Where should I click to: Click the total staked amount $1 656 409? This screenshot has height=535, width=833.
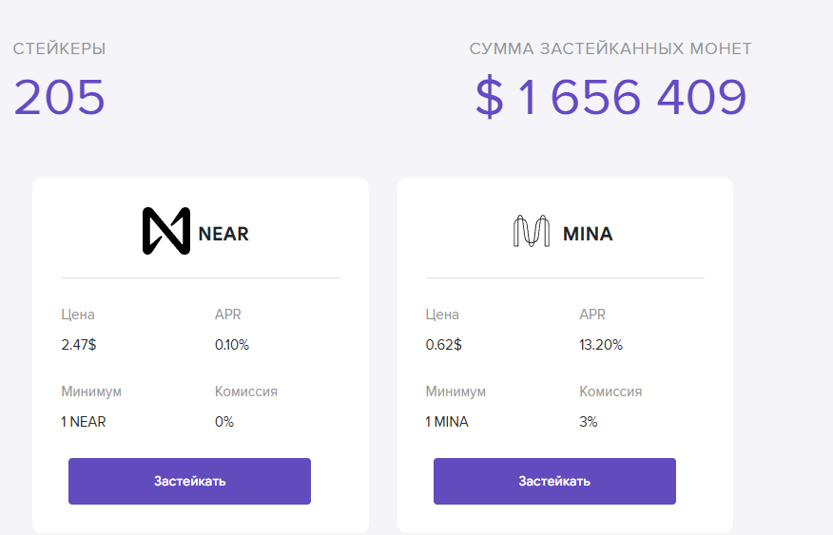610,97
